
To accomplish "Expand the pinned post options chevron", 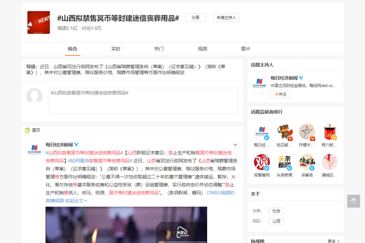I will click(235, 145).
